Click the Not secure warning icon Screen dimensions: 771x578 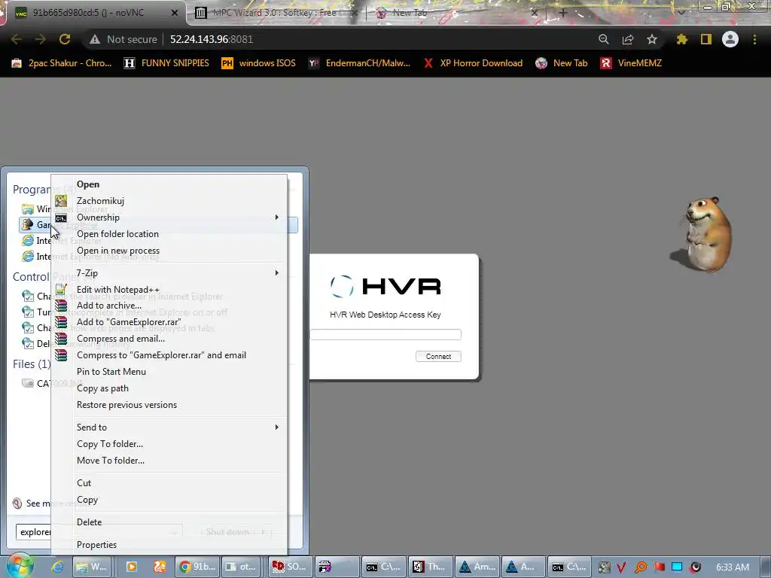[95, 39]
